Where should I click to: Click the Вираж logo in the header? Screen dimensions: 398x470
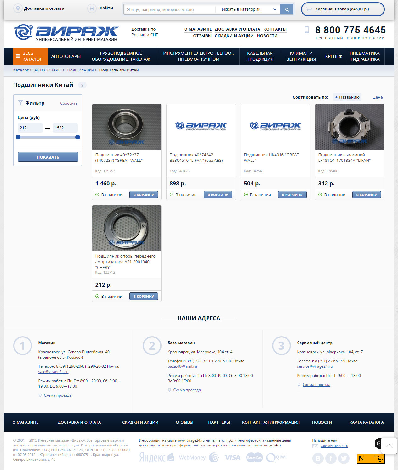[x=67, y=33]
